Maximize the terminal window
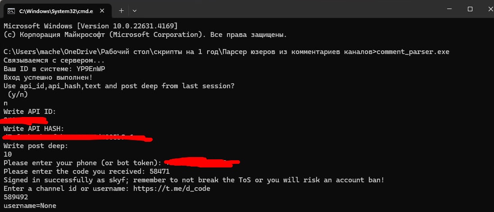 click(x=470, y=9)
